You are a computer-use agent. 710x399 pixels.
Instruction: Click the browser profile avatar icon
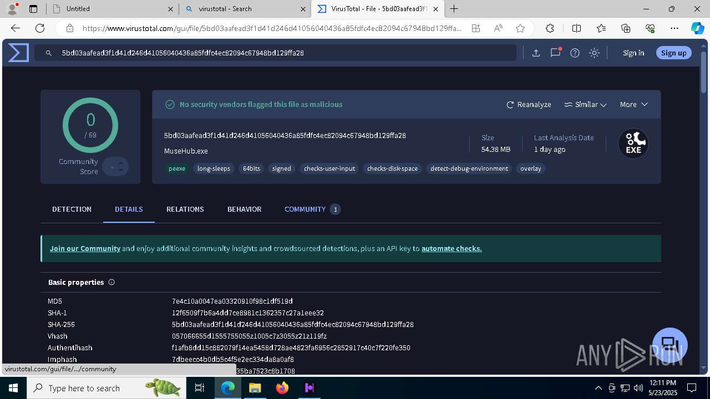coord(12,9)
